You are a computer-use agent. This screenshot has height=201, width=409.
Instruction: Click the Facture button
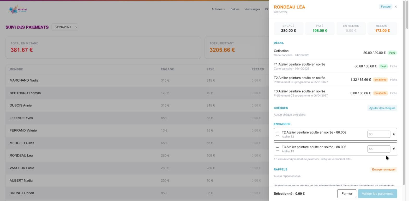(x=386, y=7)
